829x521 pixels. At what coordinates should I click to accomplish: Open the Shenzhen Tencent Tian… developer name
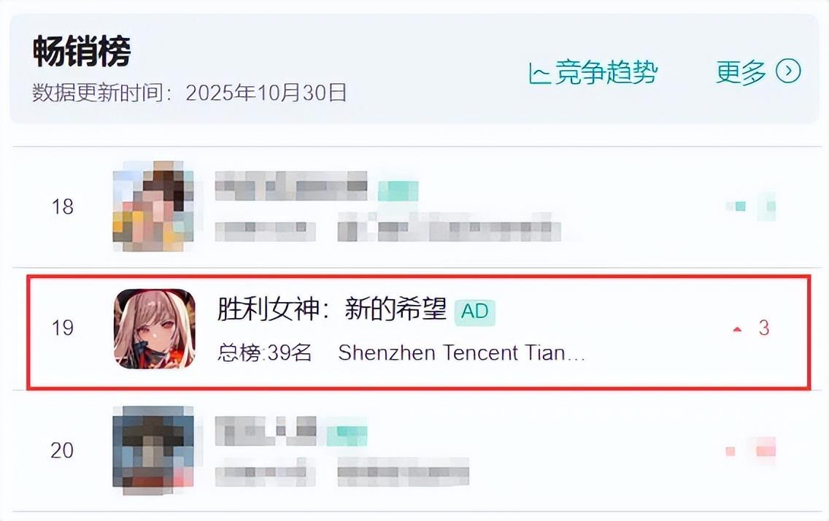point(461,352)
